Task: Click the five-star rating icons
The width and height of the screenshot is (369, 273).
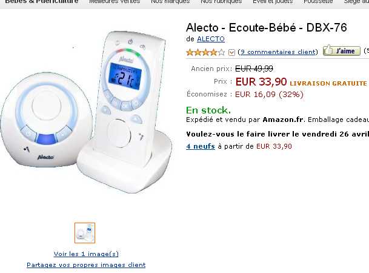Action: click(205, 52)
